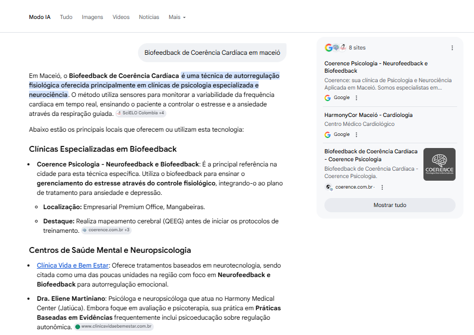Open the sources panel three-dot menu
The height and width of the screenshot is (335, 474).
click(x=452, y=48)
